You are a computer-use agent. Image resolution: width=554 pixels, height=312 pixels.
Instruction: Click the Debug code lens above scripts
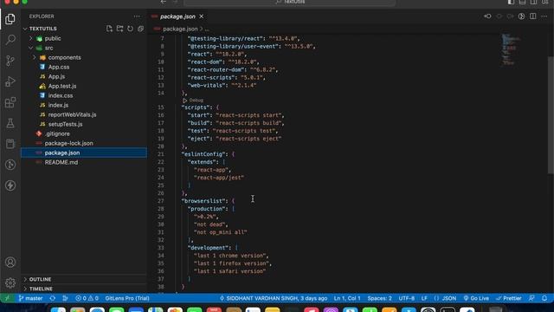pos(196,101)
